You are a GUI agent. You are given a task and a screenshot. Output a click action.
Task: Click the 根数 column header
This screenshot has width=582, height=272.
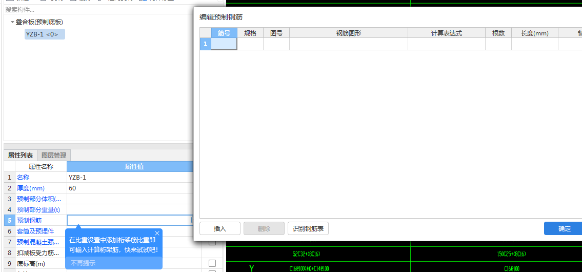[x=498, y=33]
